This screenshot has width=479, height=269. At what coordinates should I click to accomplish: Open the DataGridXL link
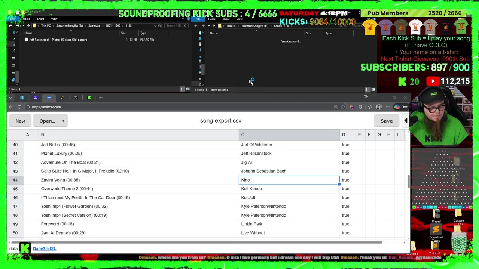pos(44,248)
